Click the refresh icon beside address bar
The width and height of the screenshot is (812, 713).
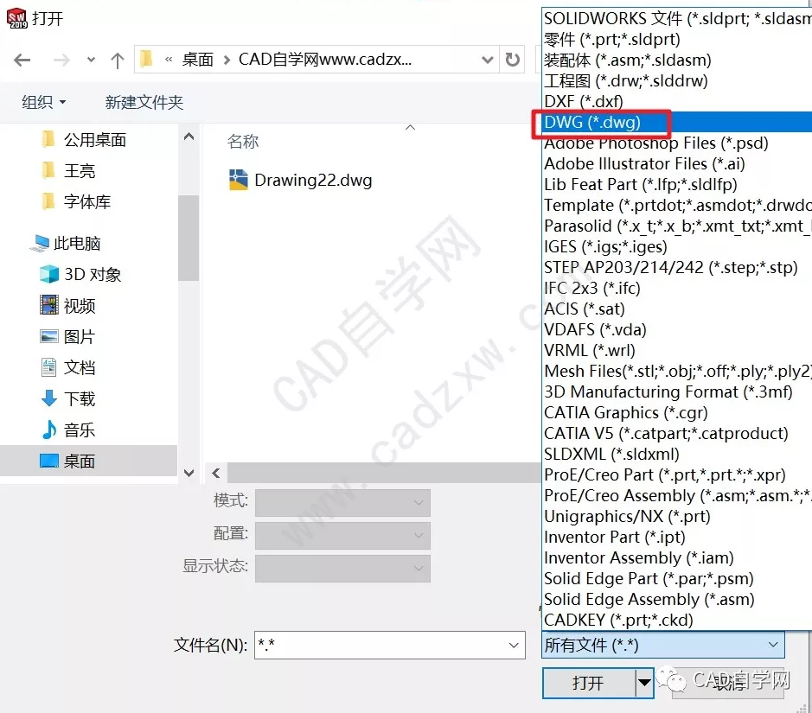click(x=512, y=60)
